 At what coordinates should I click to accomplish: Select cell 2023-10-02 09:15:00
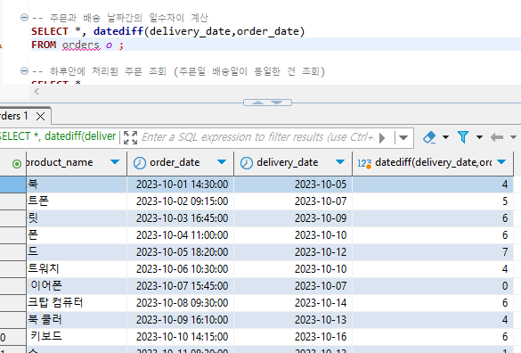[181, 201]
